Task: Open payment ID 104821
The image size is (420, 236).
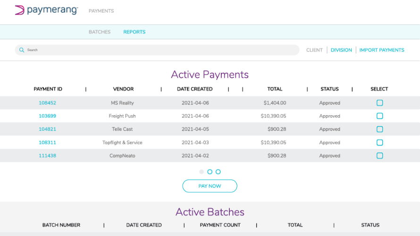Action: click(x=47, y=129)
